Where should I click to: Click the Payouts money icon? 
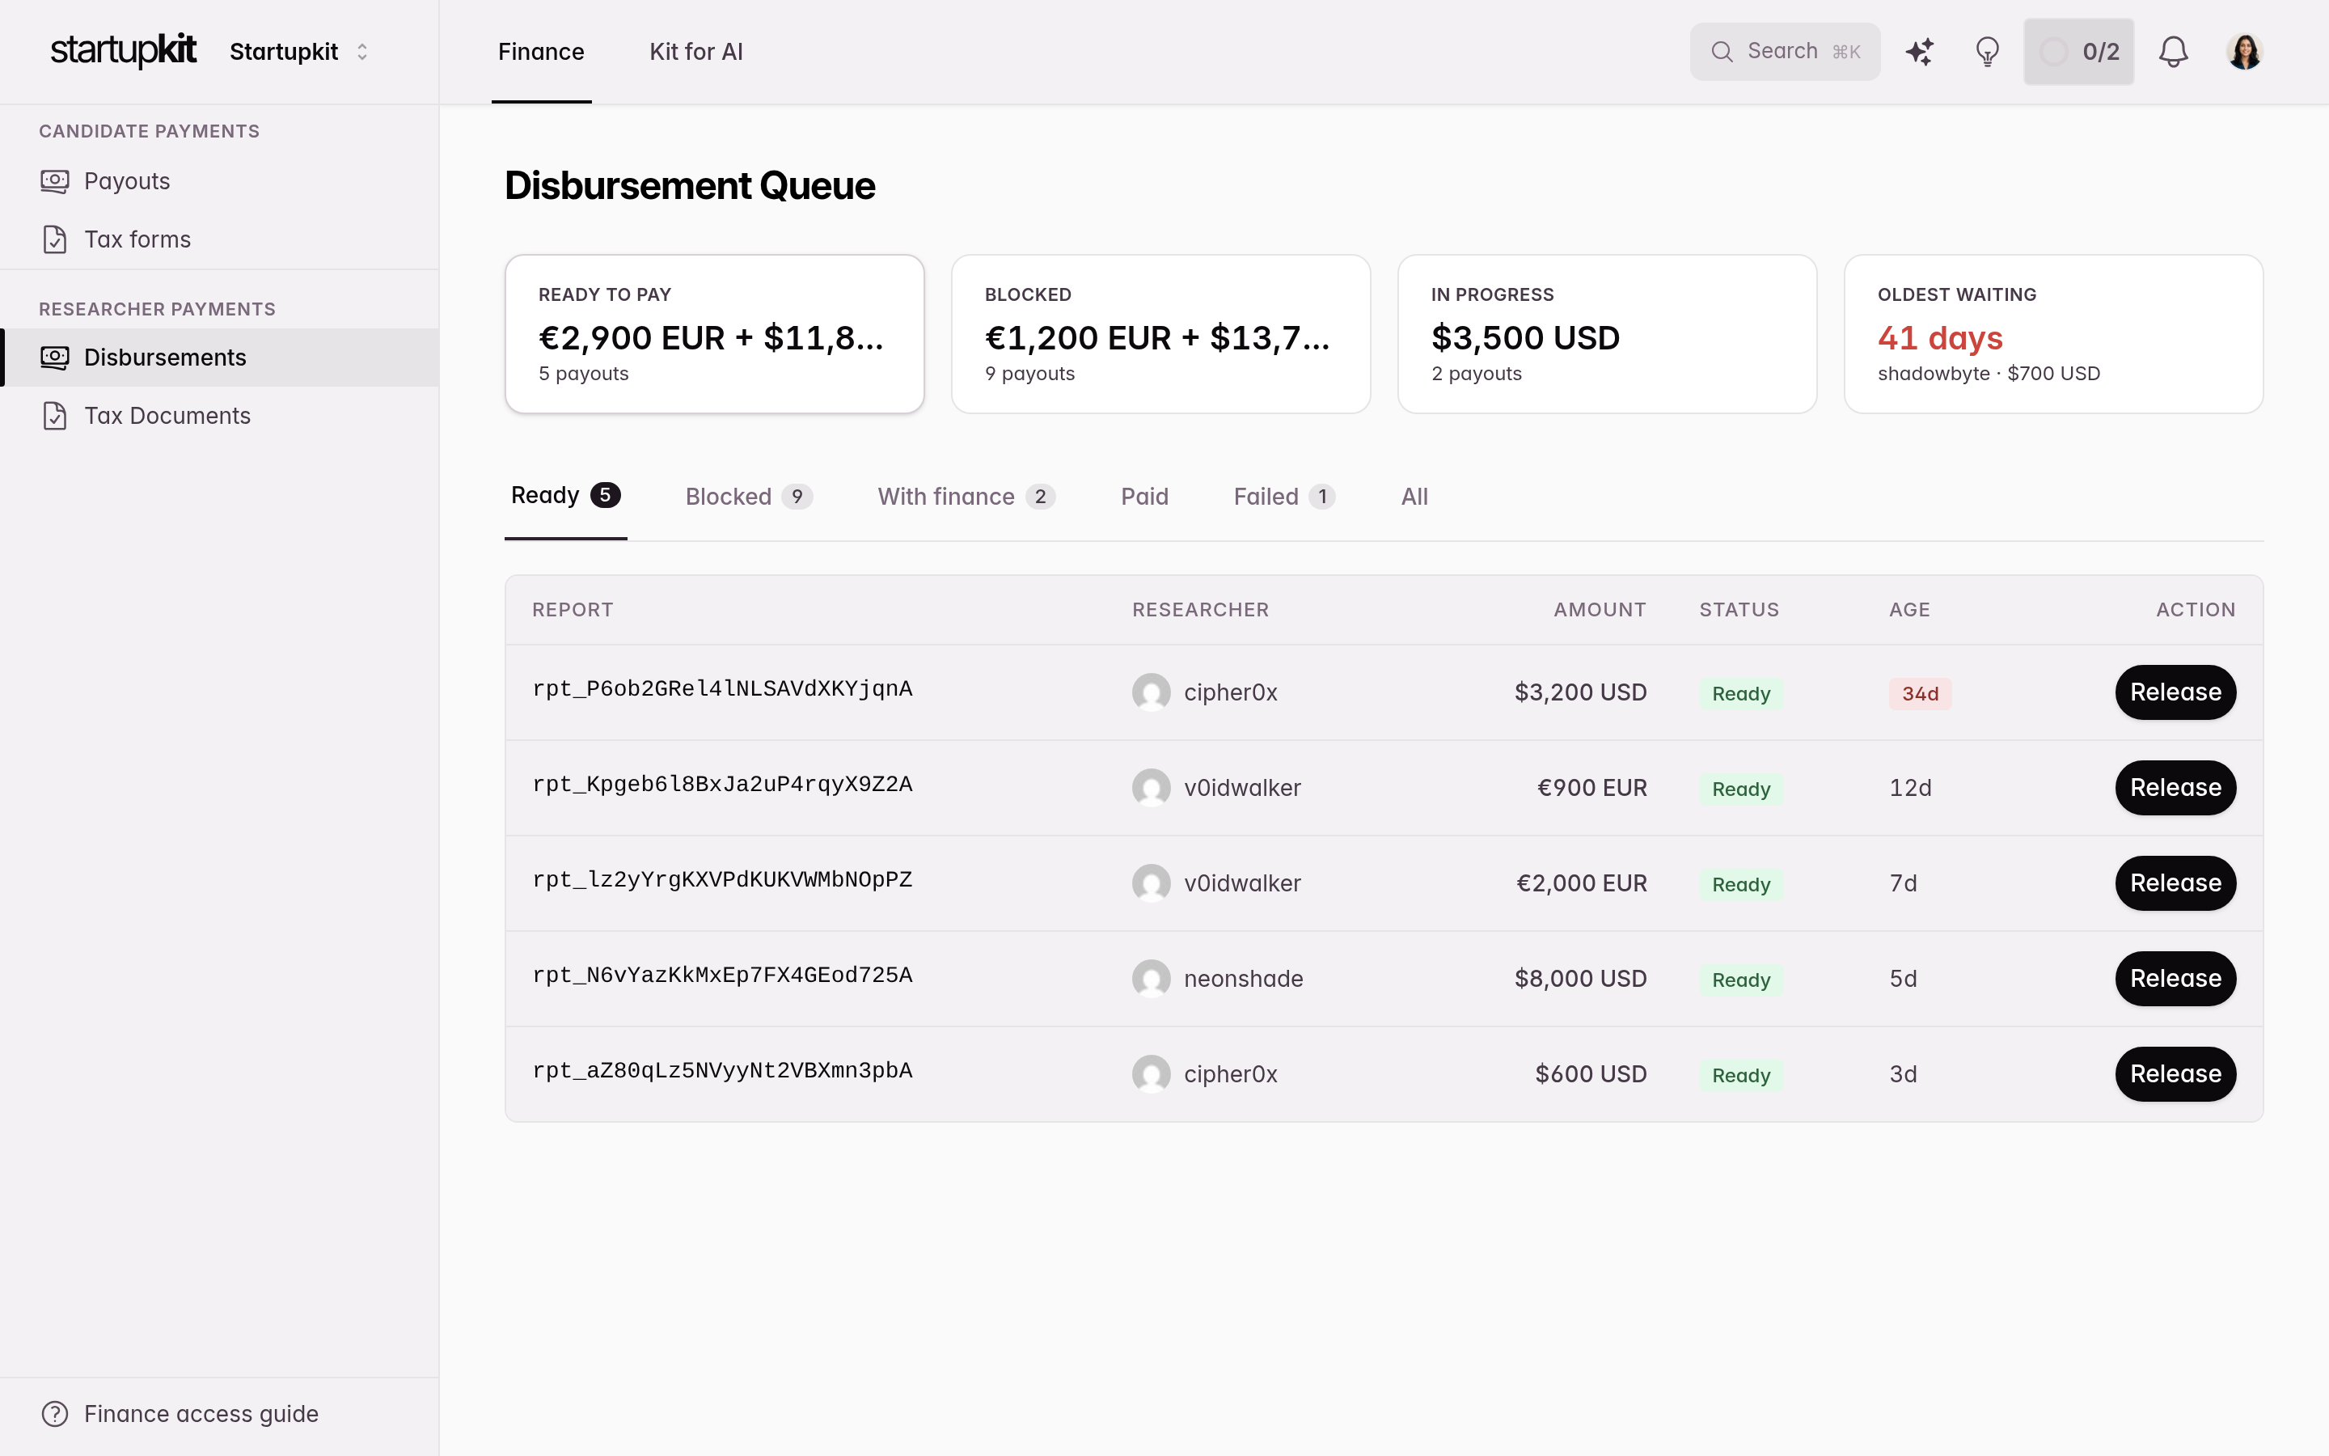55,181
